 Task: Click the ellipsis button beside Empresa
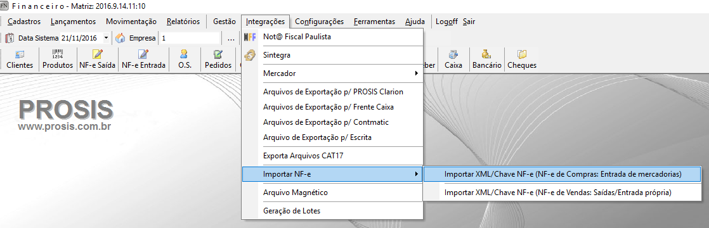231,38
